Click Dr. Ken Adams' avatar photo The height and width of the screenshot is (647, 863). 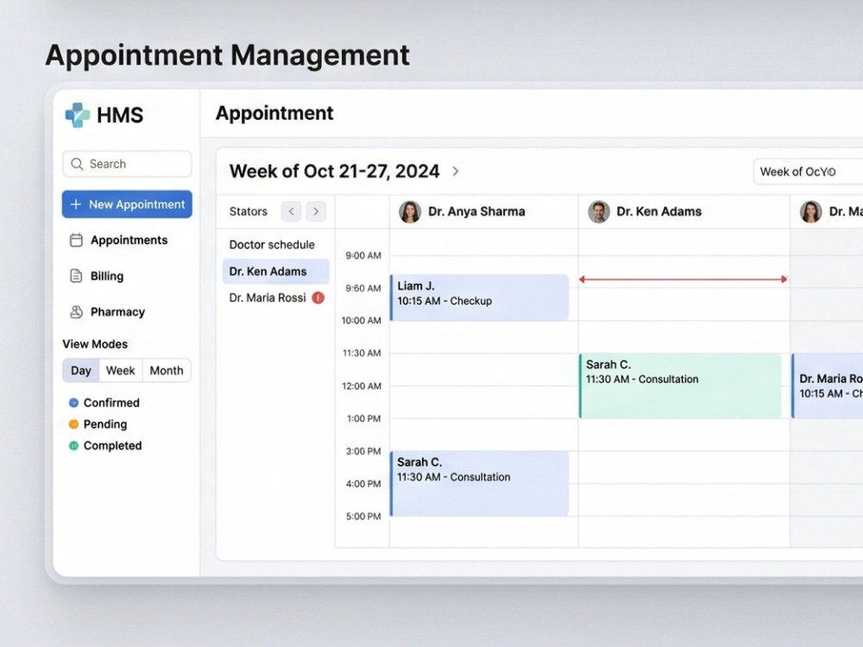(x=599, y=212)
